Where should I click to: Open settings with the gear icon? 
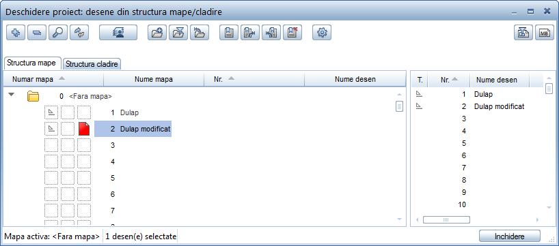[322, 33]
